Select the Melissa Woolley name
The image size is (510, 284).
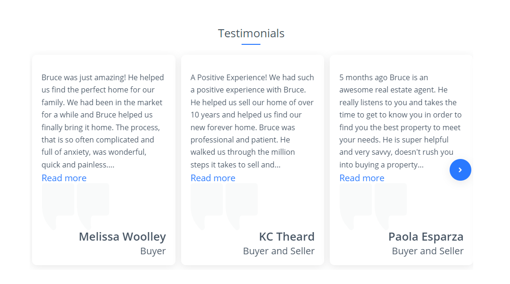click(122, 236)
